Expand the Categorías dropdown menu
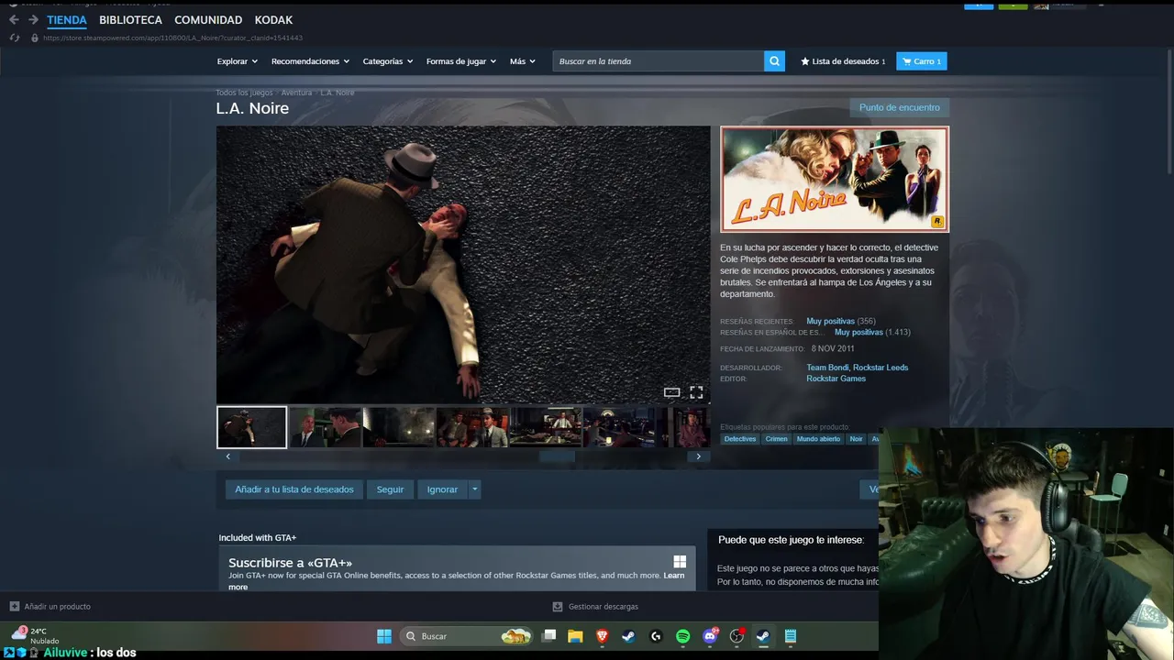Image resolution: width=1174 pixels, height=660 pixels. click(x=388, y=61)
